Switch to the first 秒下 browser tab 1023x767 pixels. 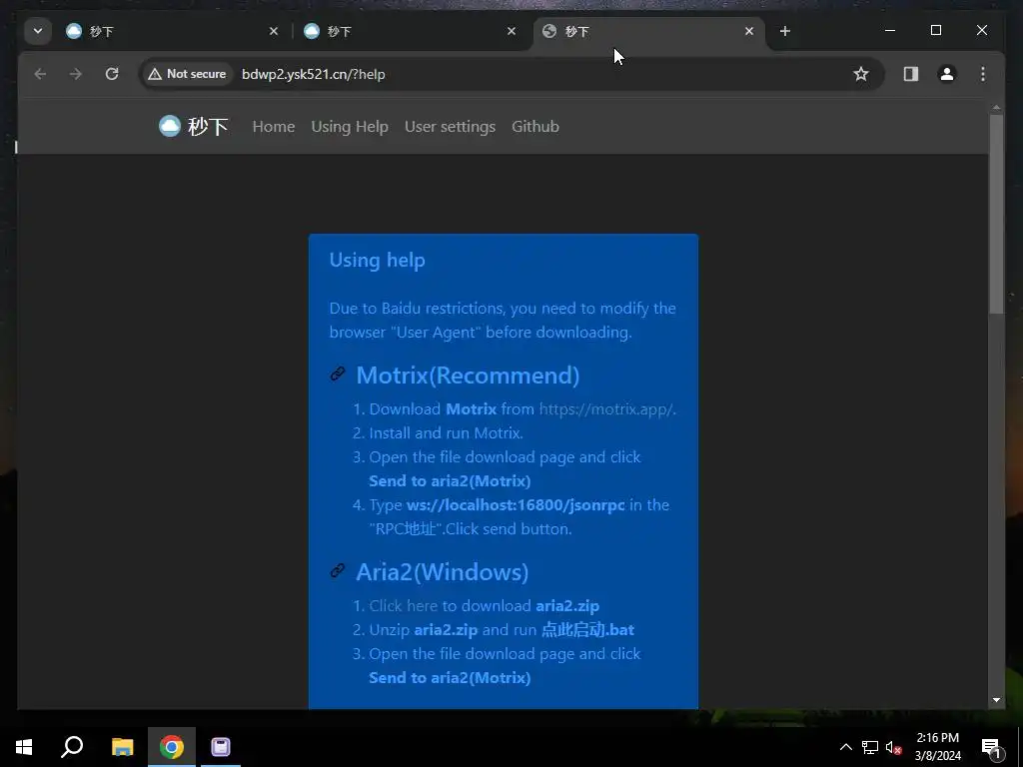[x=170, y=31]
